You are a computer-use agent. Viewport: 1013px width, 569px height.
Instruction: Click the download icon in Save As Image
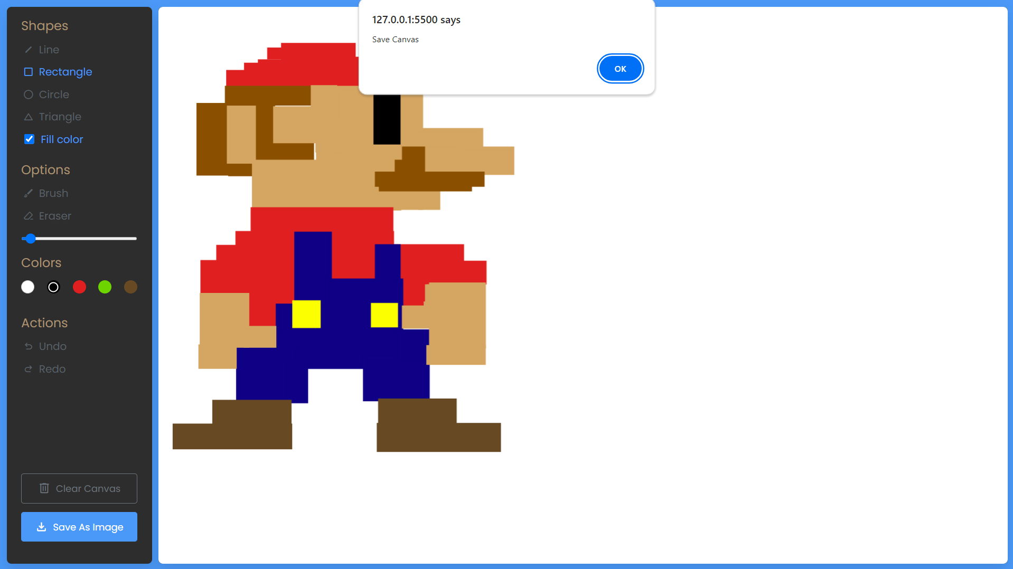[x=41, y=527]
